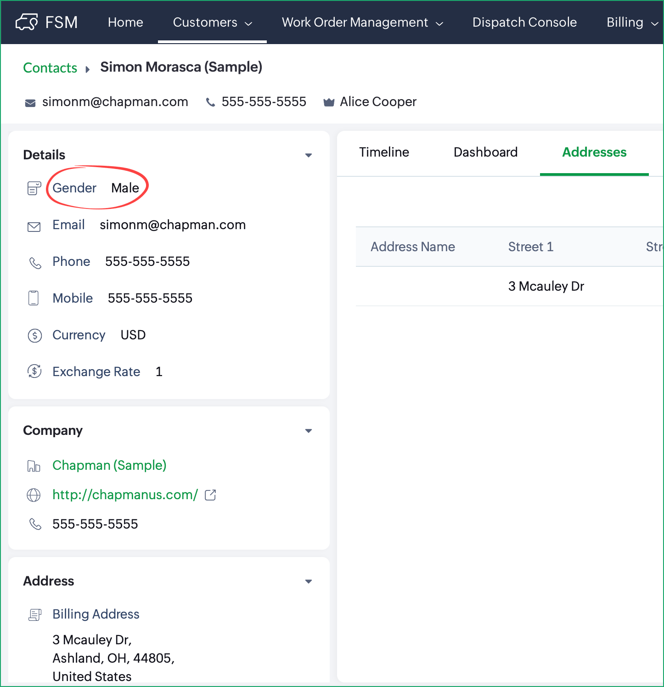Viewport: 664px width, 687px height.
Task: Click the dollar coin icon beside Currency
Action: pyautogui.click(x=35, y=336)
